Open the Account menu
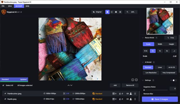Image resolution: width=180 pixels, height=104 pixels. (19, 6)
